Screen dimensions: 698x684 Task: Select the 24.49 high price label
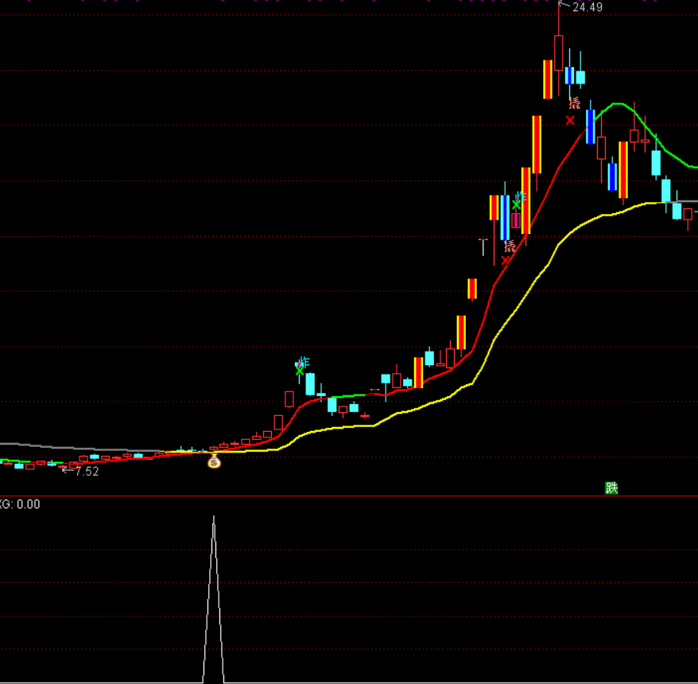tap(587, 7)
